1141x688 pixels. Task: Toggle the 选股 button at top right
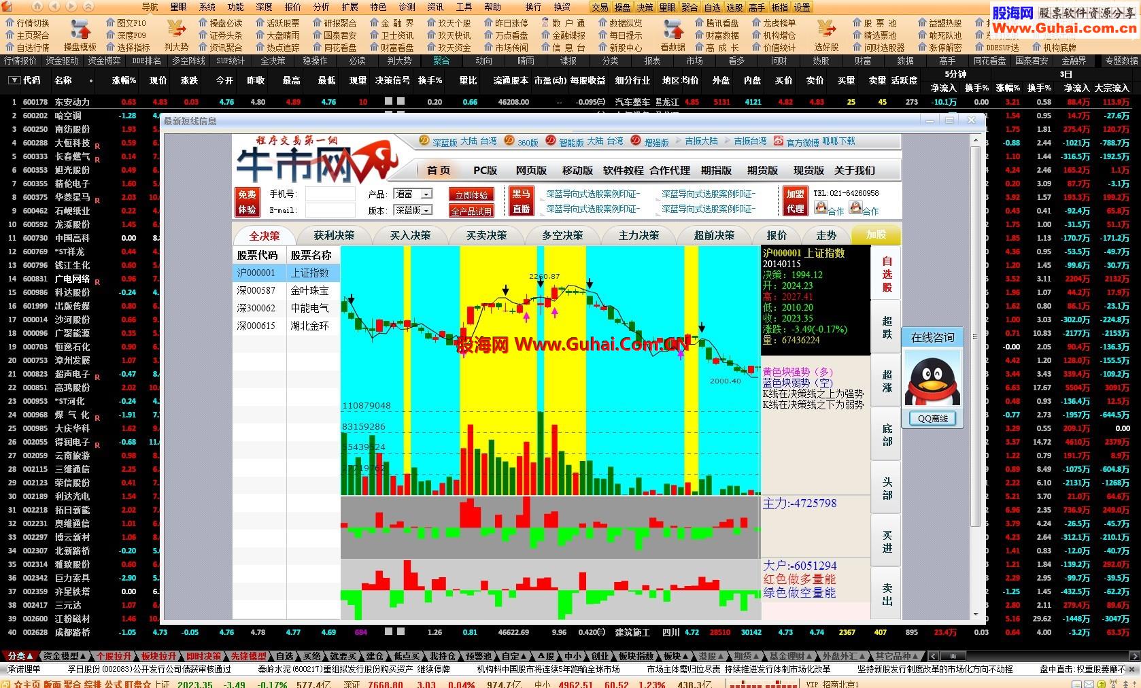point(734,7)
